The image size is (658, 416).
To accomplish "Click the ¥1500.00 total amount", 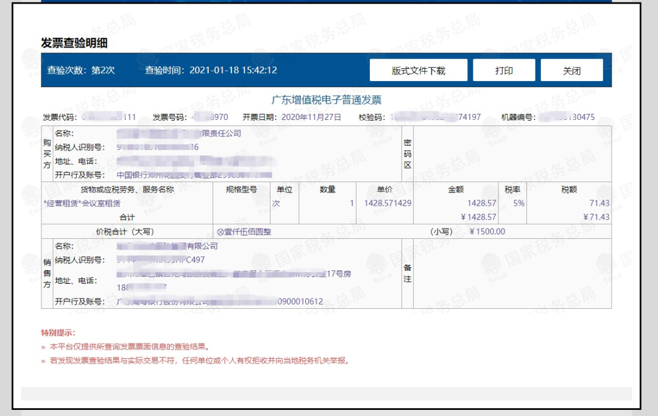I will (487, 231).
